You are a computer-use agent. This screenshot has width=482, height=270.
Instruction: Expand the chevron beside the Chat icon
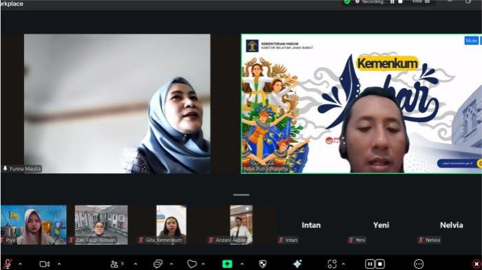coord(171,264)
